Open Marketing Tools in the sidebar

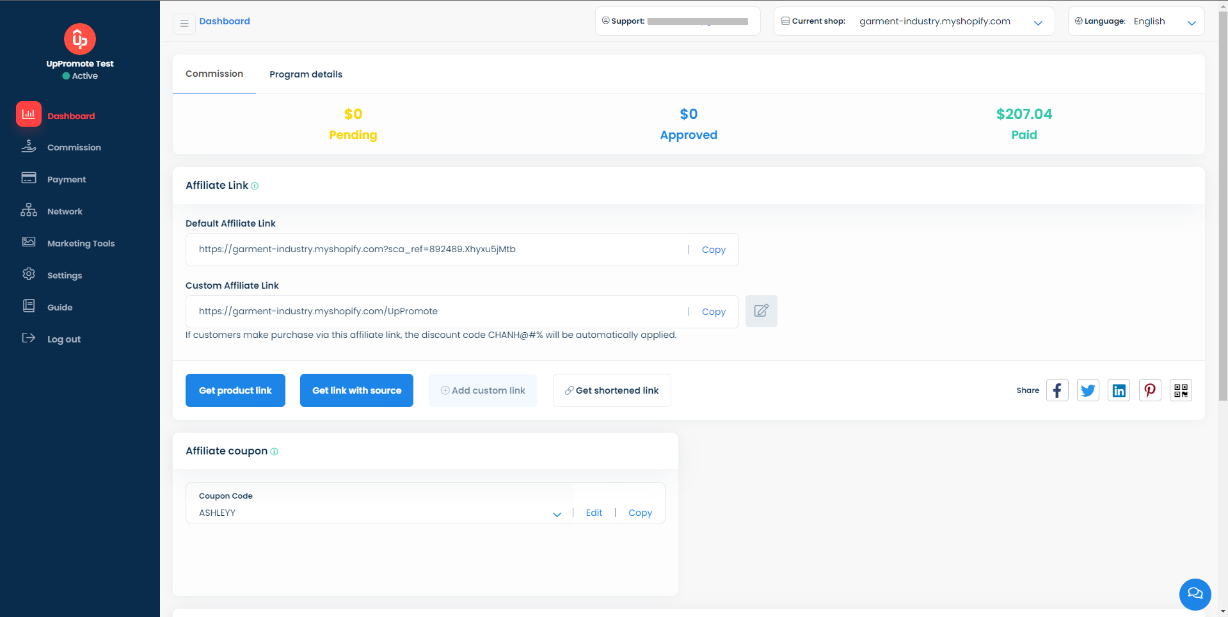[81, 243]
